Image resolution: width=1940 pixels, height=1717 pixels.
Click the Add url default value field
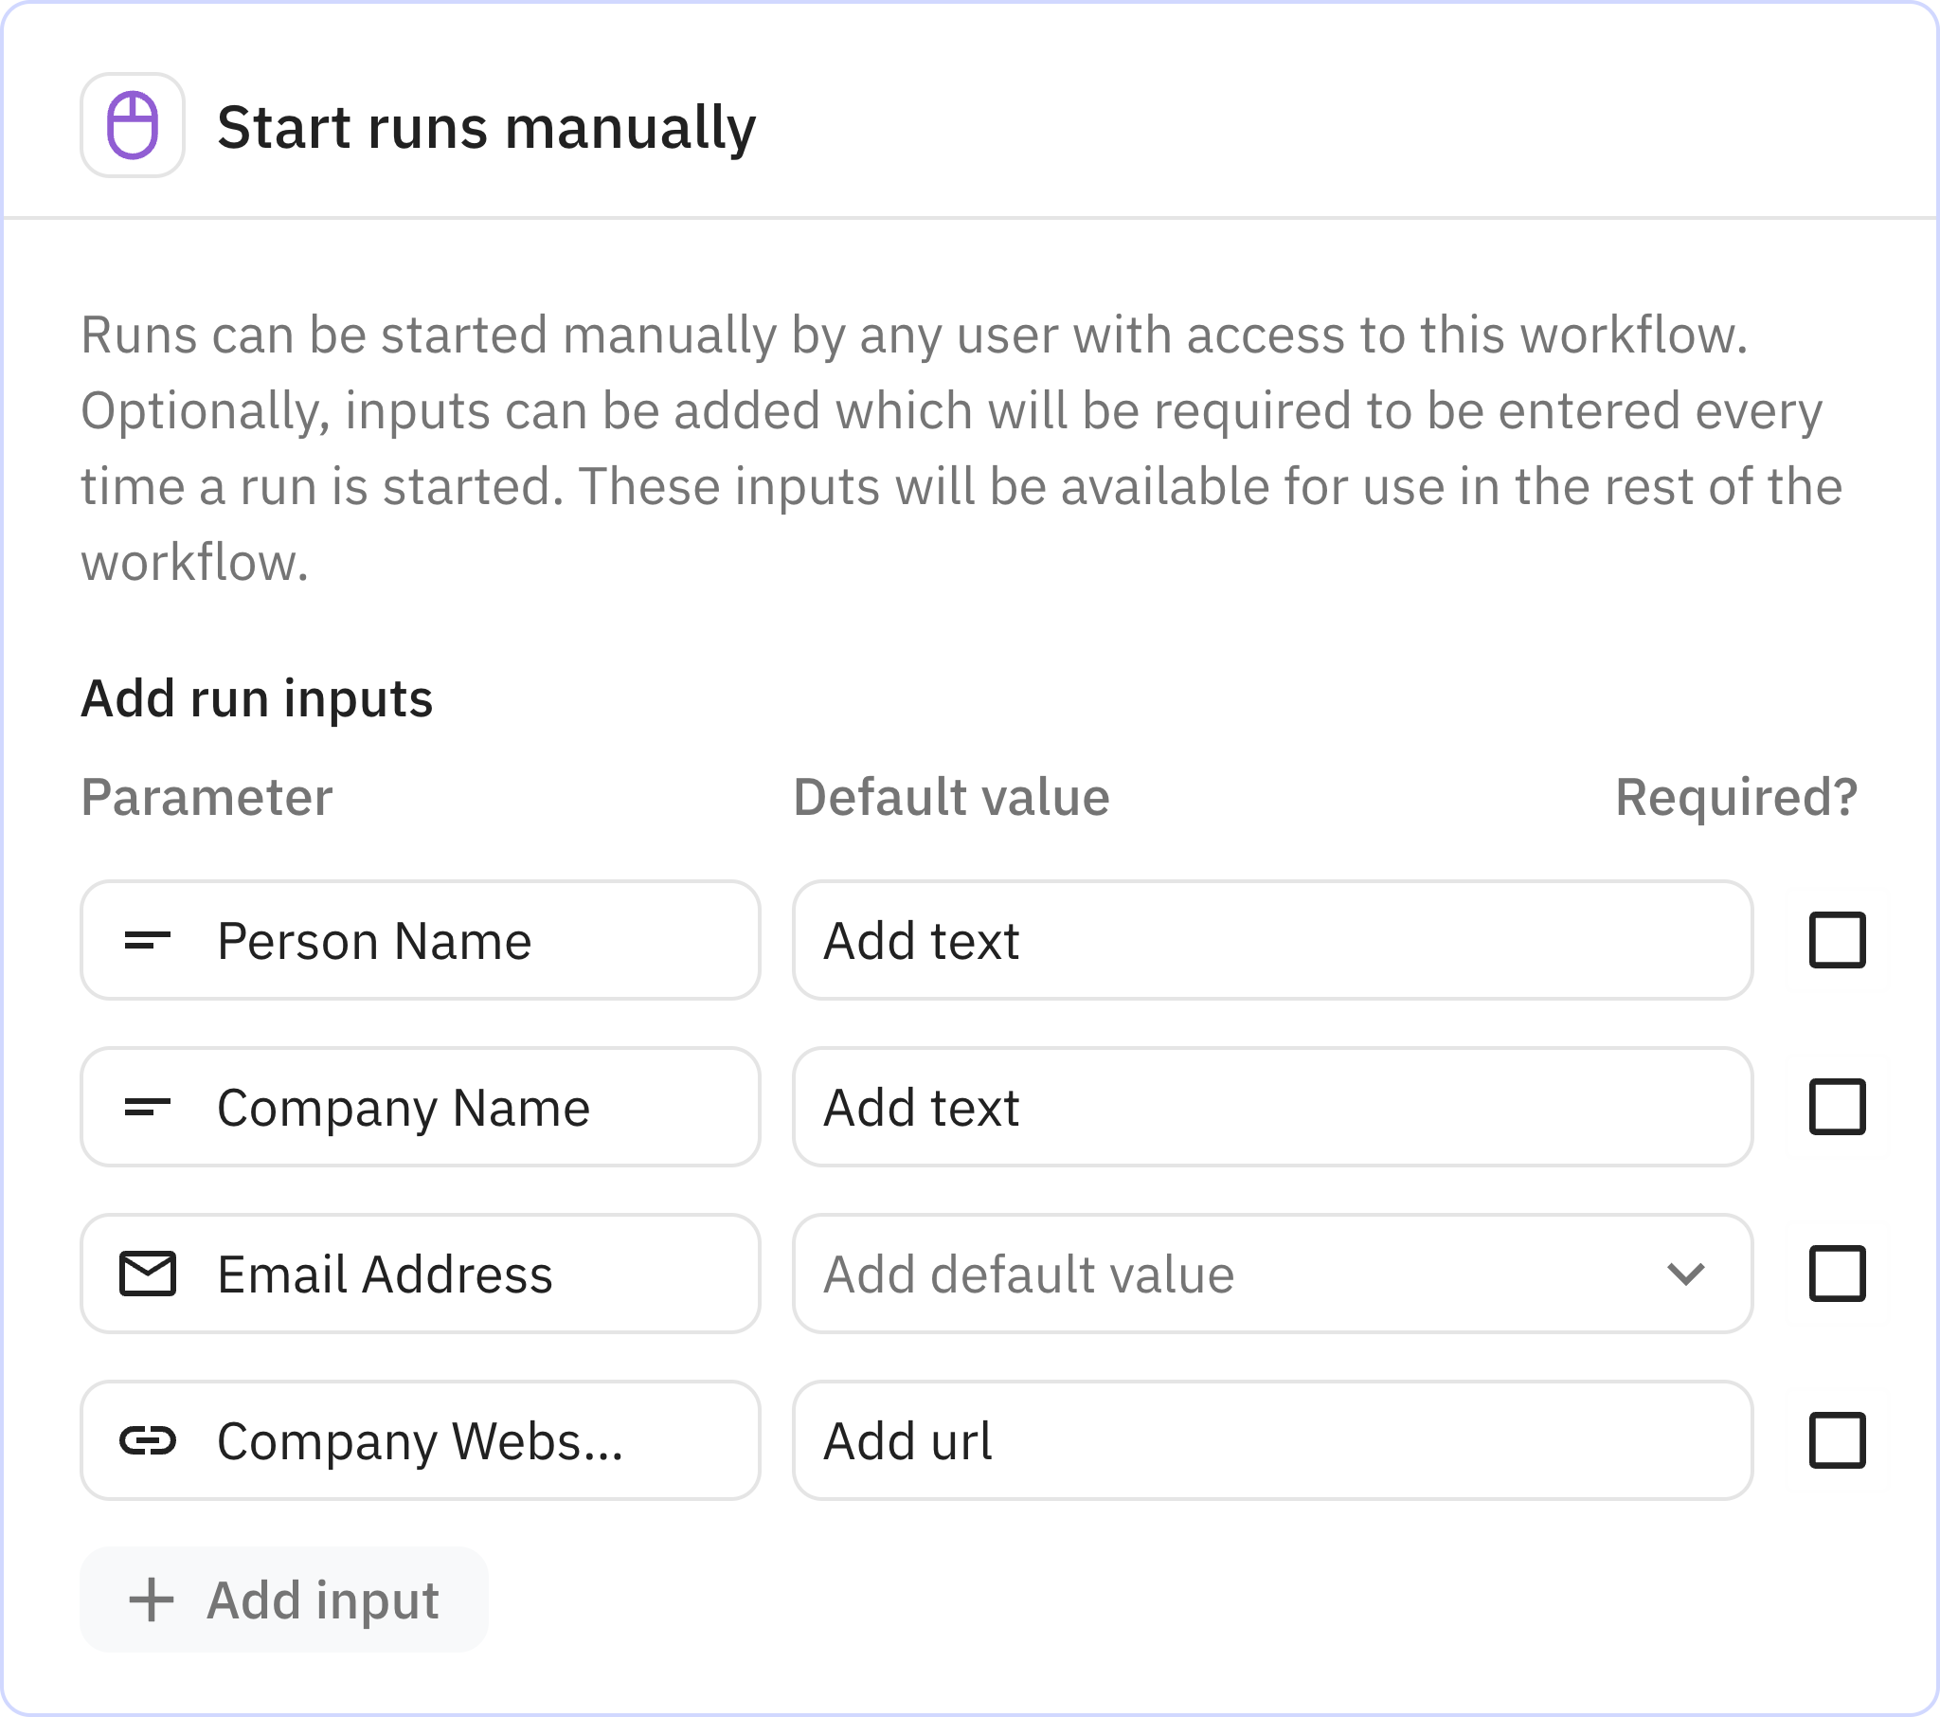1272,1440
